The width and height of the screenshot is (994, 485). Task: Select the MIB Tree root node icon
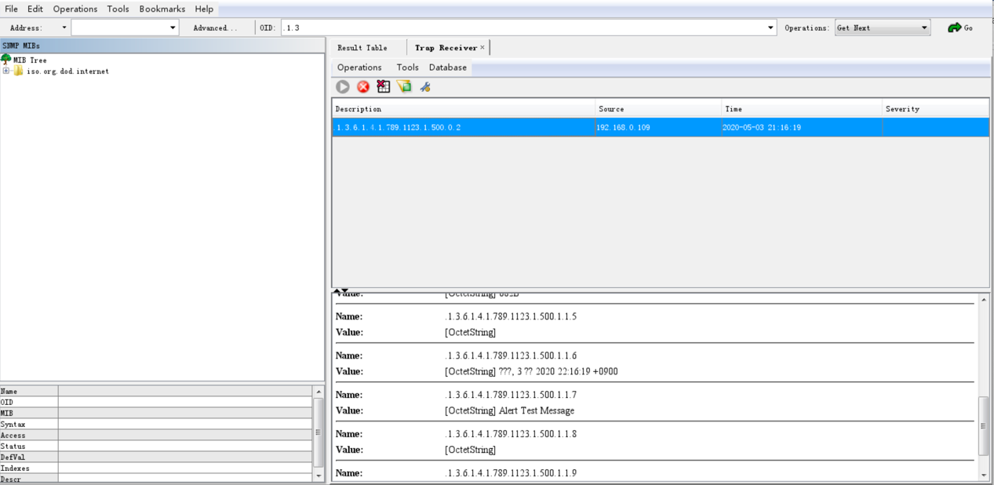tap(6, 60)
